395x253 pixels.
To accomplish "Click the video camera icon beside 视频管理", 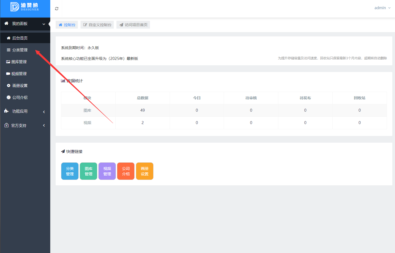I will tap(8, 74).
